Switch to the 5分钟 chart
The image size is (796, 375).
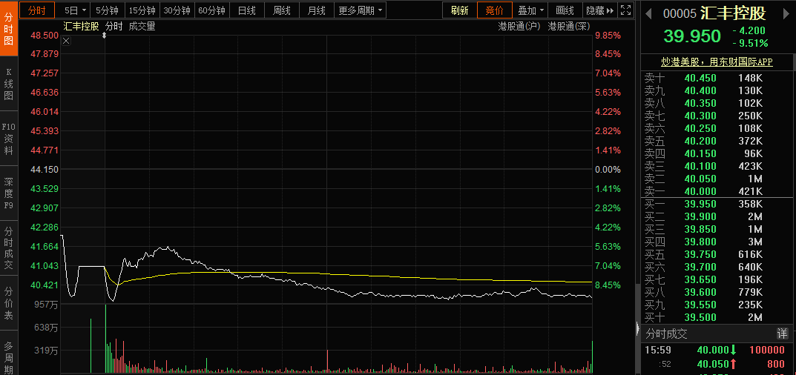[x=107, y=10]
